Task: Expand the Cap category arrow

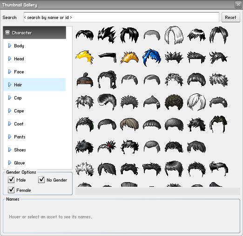Action: (x=10, y=98)
